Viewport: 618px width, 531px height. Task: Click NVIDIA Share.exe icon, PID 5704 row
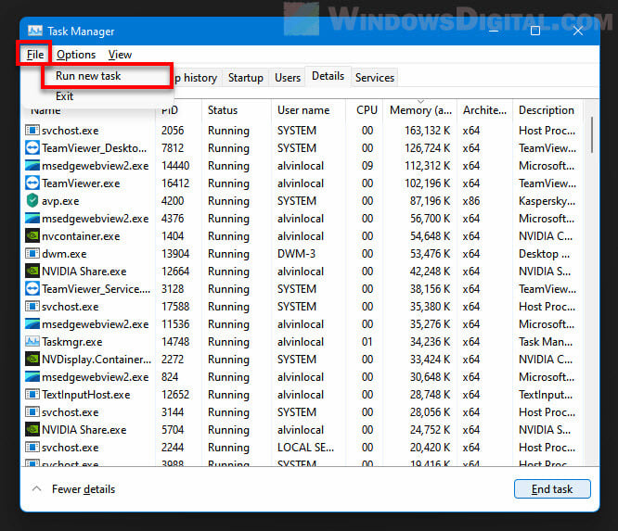[32, 429]
